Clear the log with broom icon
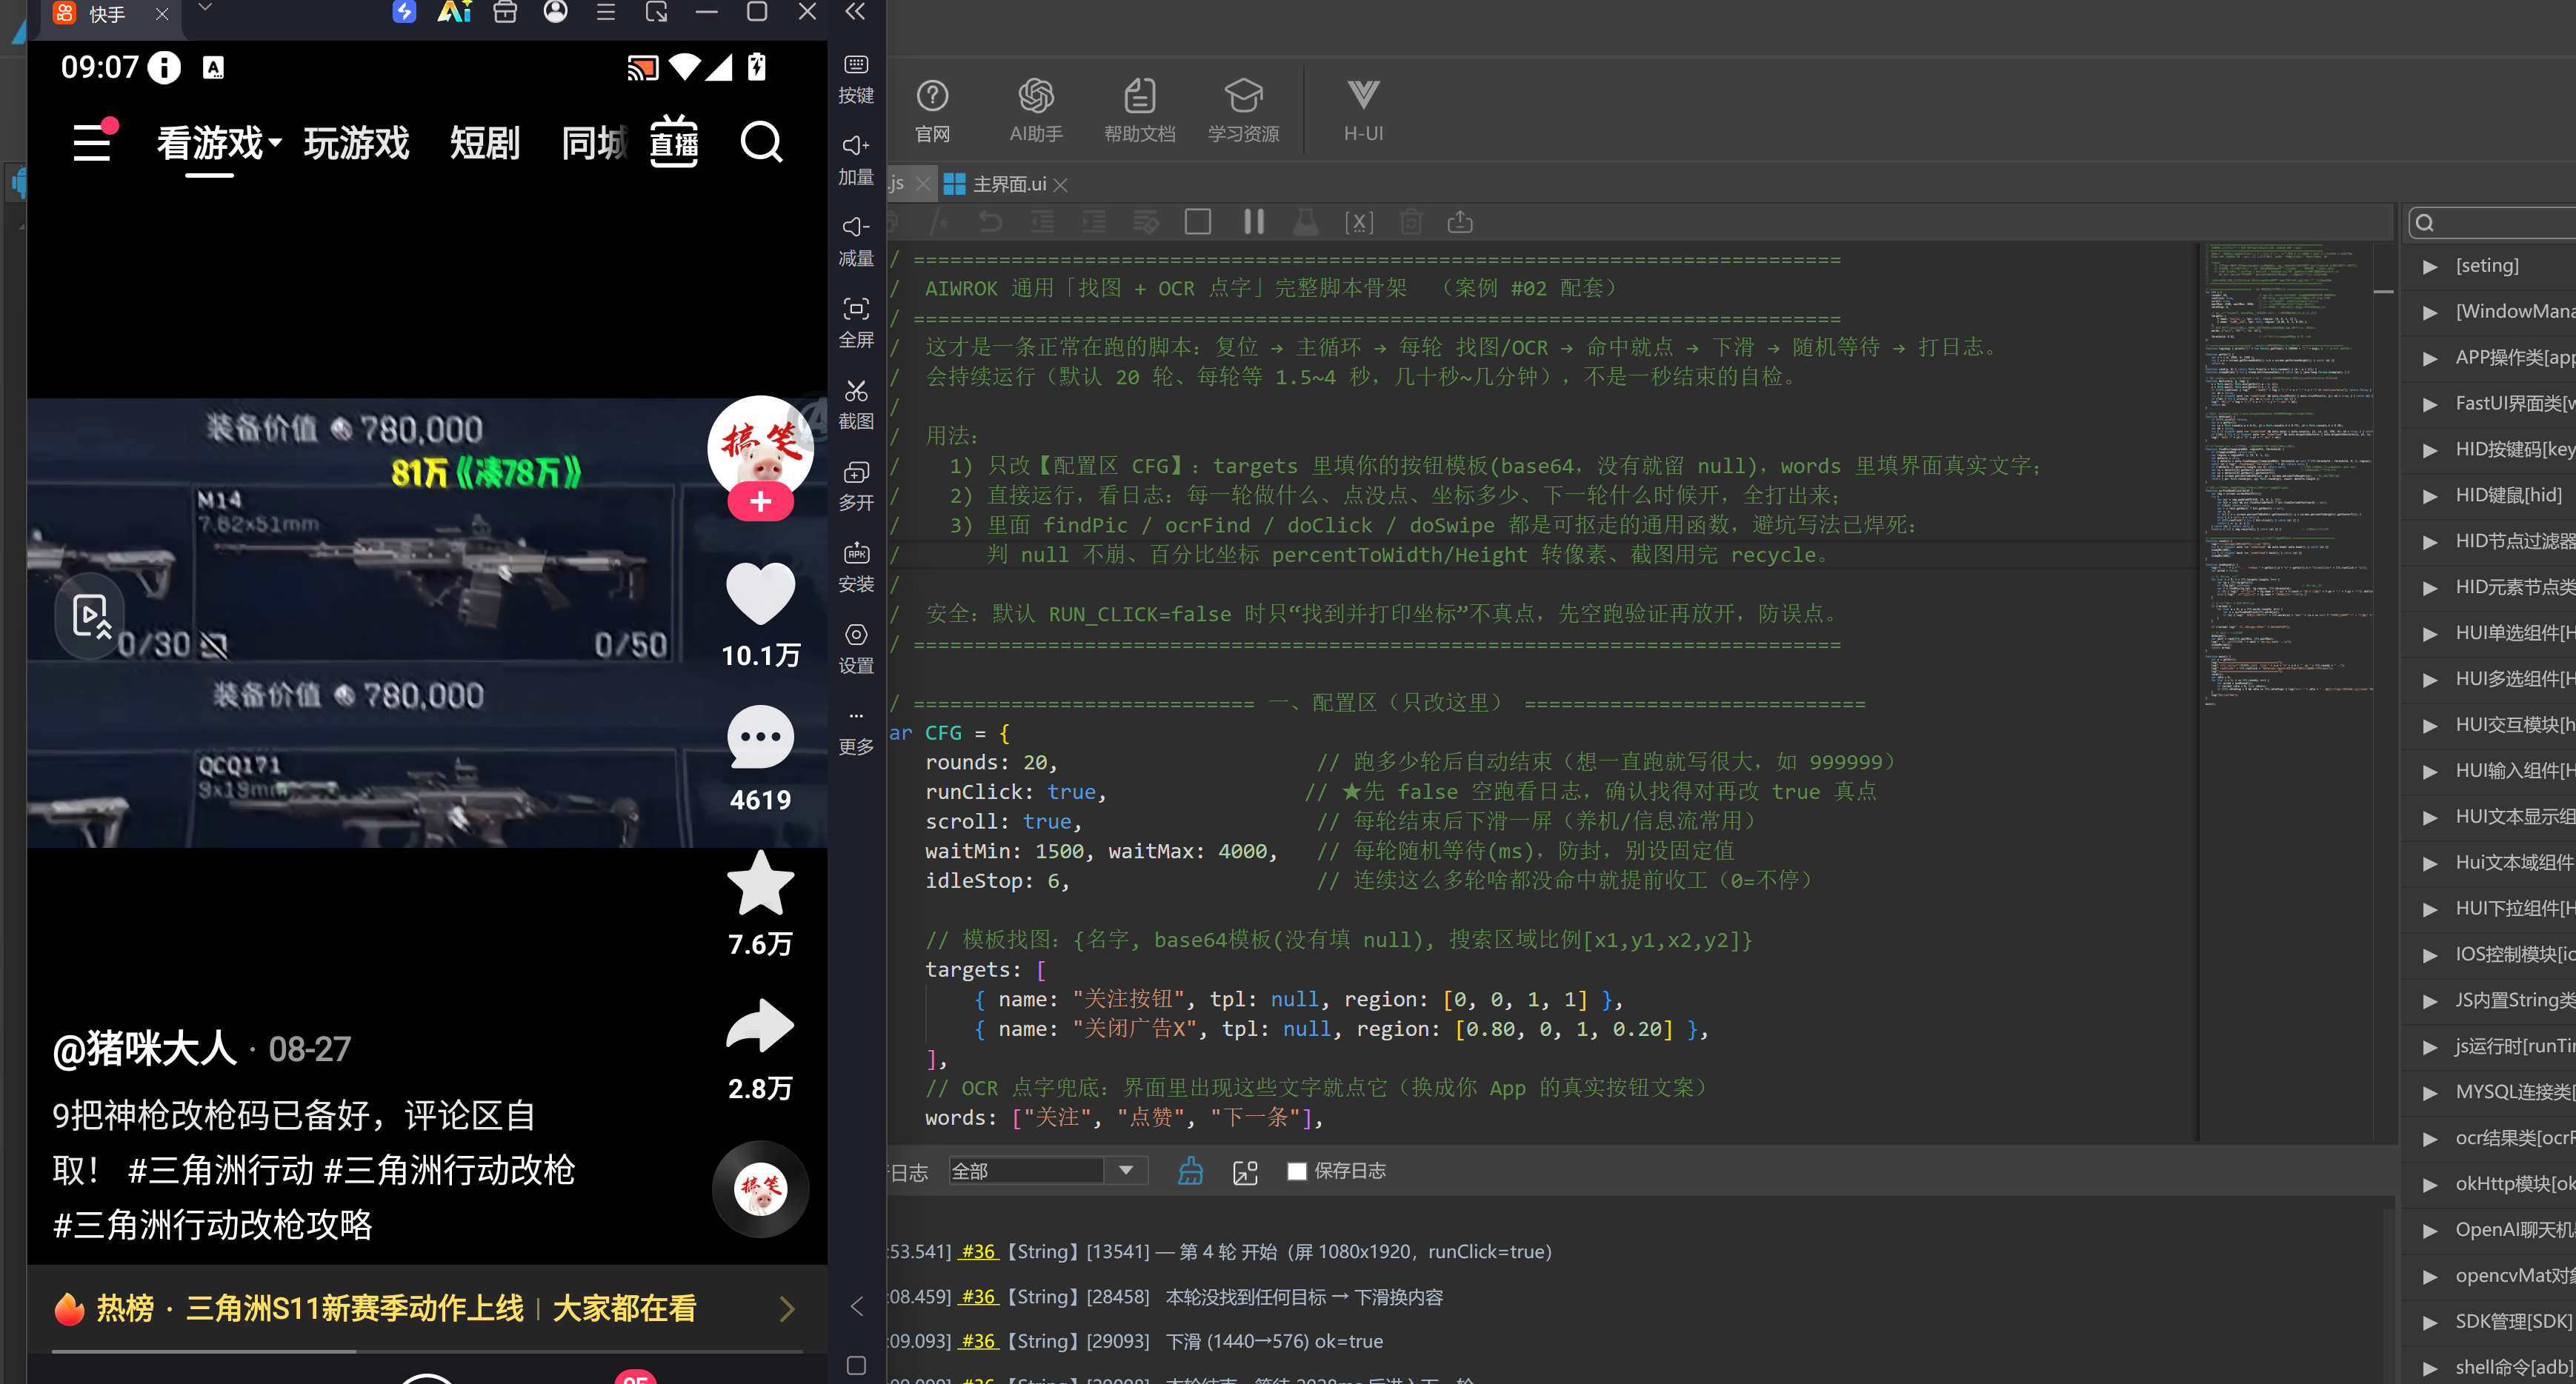Viewport: 2576px width, 1384px height. click(x=1190, y=1170)
